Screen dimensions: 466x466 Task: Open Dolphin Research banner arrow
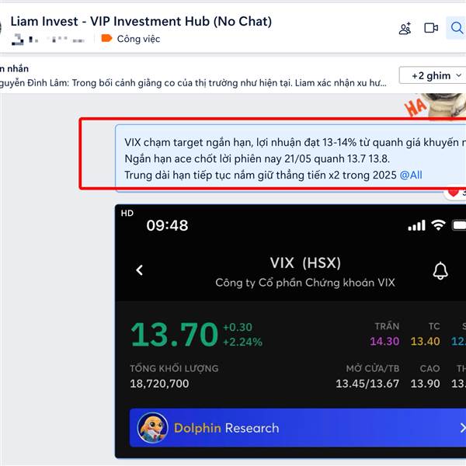tap(462, 428)
